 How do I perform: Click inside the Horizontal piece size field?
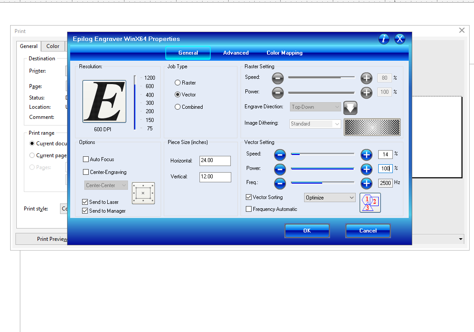coord(215,161)
